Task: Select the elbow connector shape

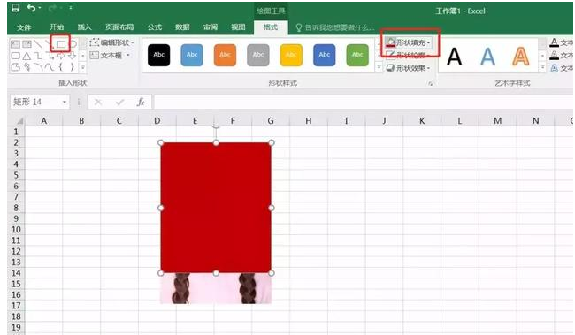Action: [38, 56]
